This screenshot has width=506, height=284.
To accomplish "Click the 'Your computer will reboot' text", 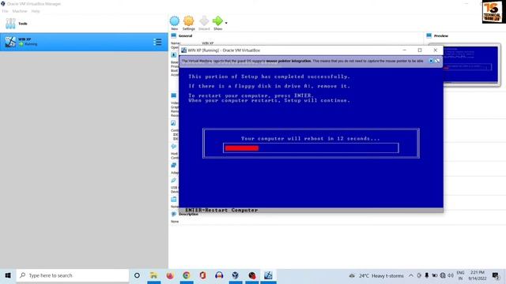I will pyautogui.click(x=310, y=139).
